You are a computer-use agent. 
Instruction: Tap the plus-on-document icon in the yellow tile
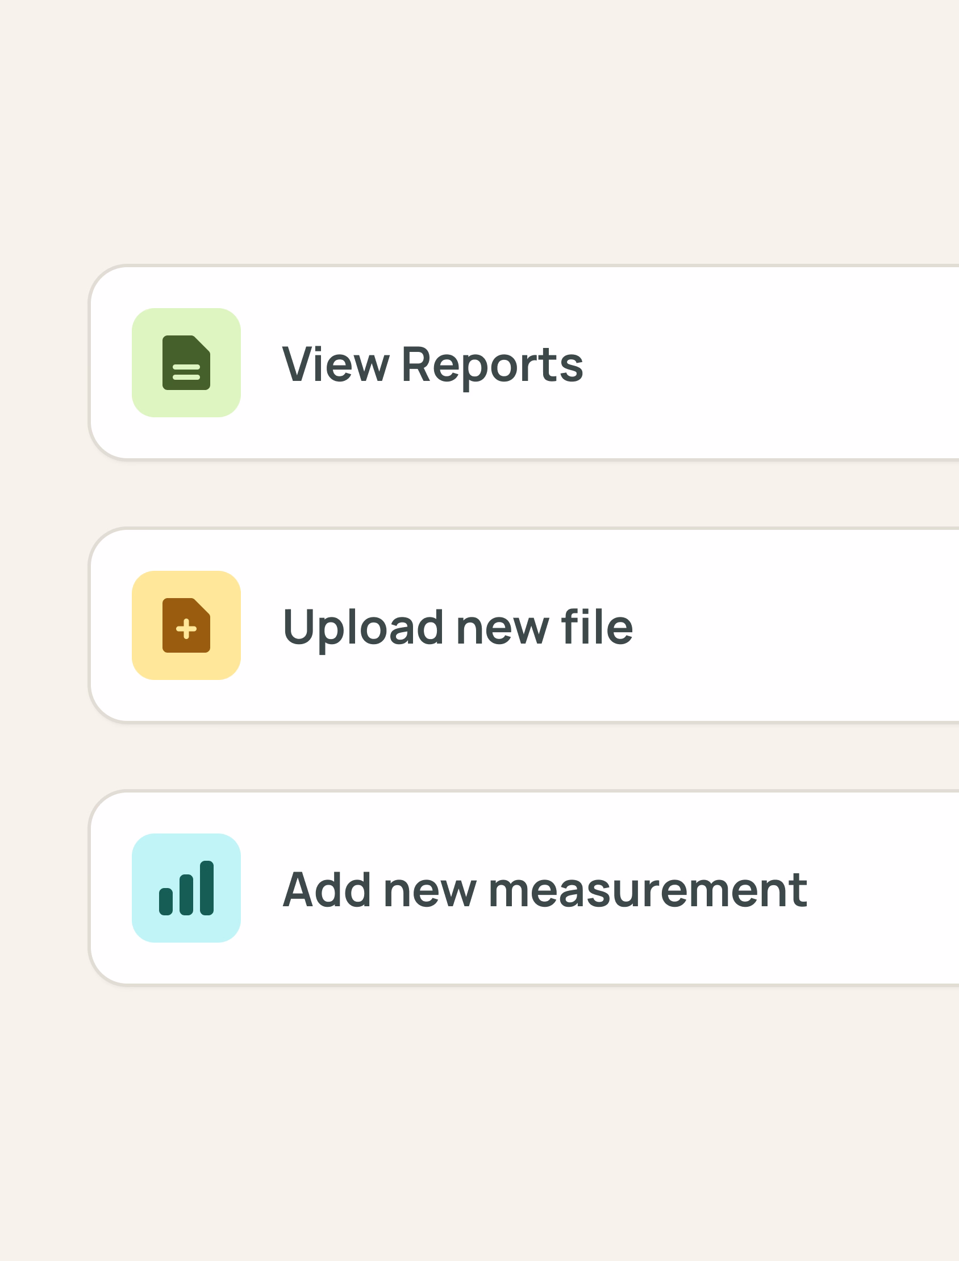pos(187,625)
